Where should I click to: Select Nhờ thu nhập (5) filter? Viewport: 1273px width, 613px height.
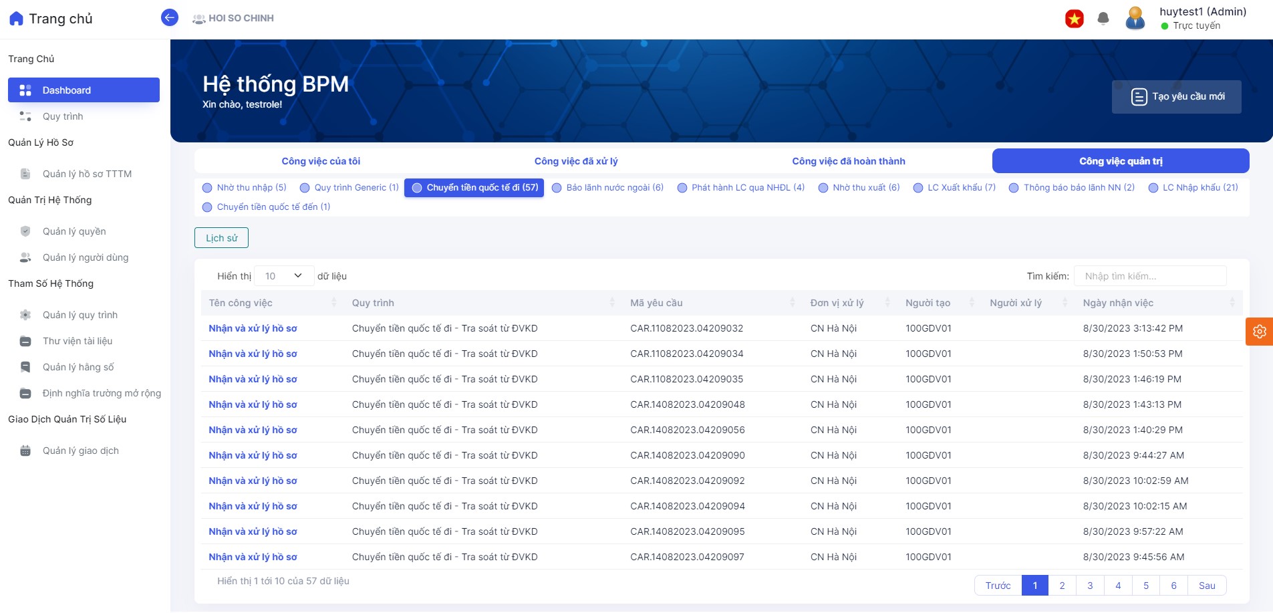(245, 188)
